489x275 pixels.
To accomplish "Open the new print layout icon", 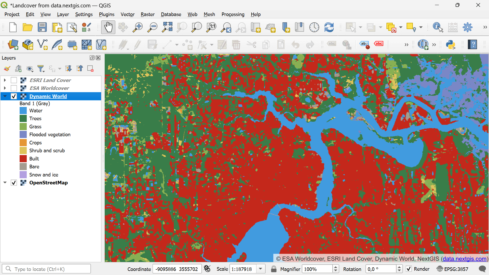I will pos(57,27).
